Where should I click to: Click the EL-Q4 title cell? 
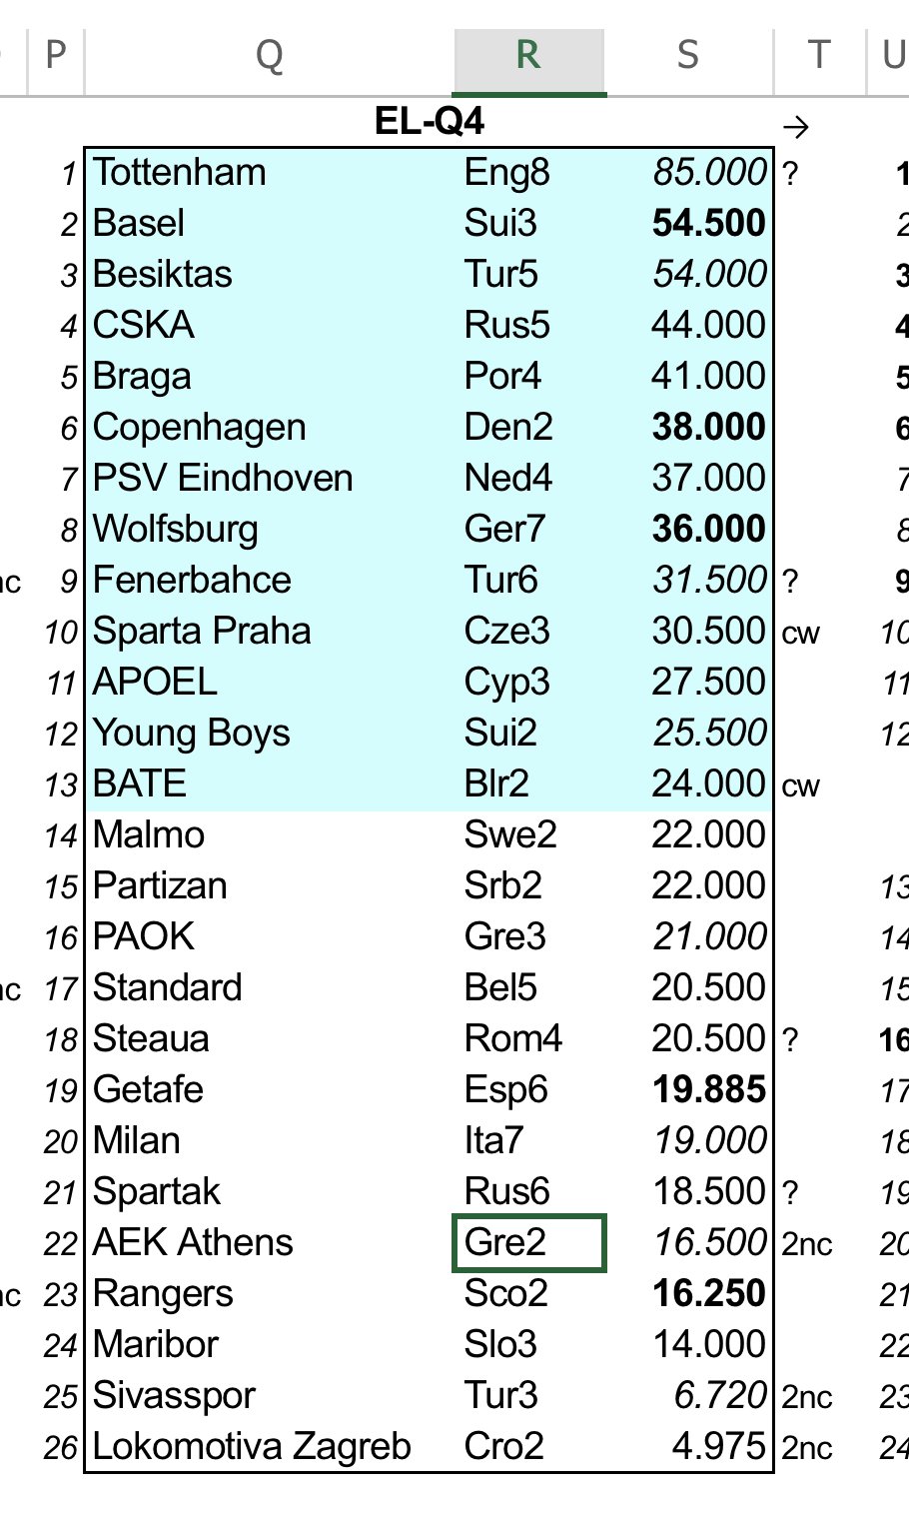430,122
